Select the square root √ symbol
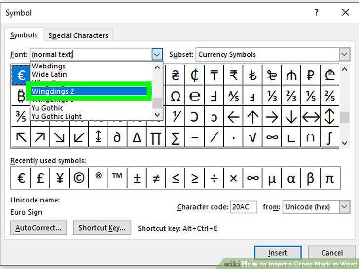The height and width of the screenshot is (269, 359). (x=252, y=137)
